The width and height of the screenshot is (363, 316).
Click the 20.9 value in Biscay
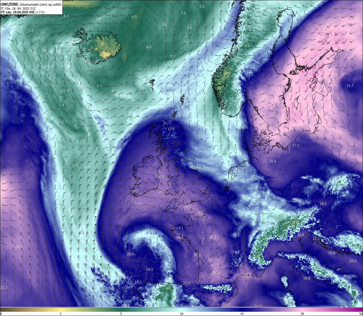[130, 254]
